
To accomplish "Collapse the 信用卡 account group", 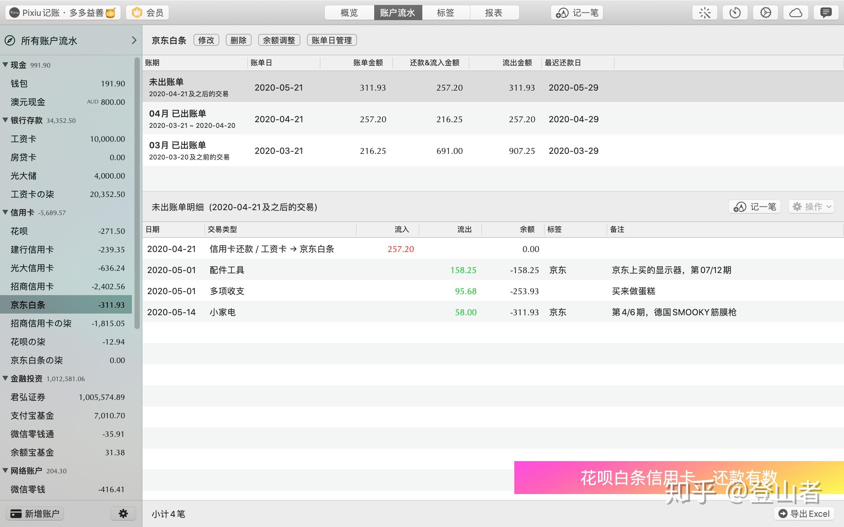I will click(5, 212).
